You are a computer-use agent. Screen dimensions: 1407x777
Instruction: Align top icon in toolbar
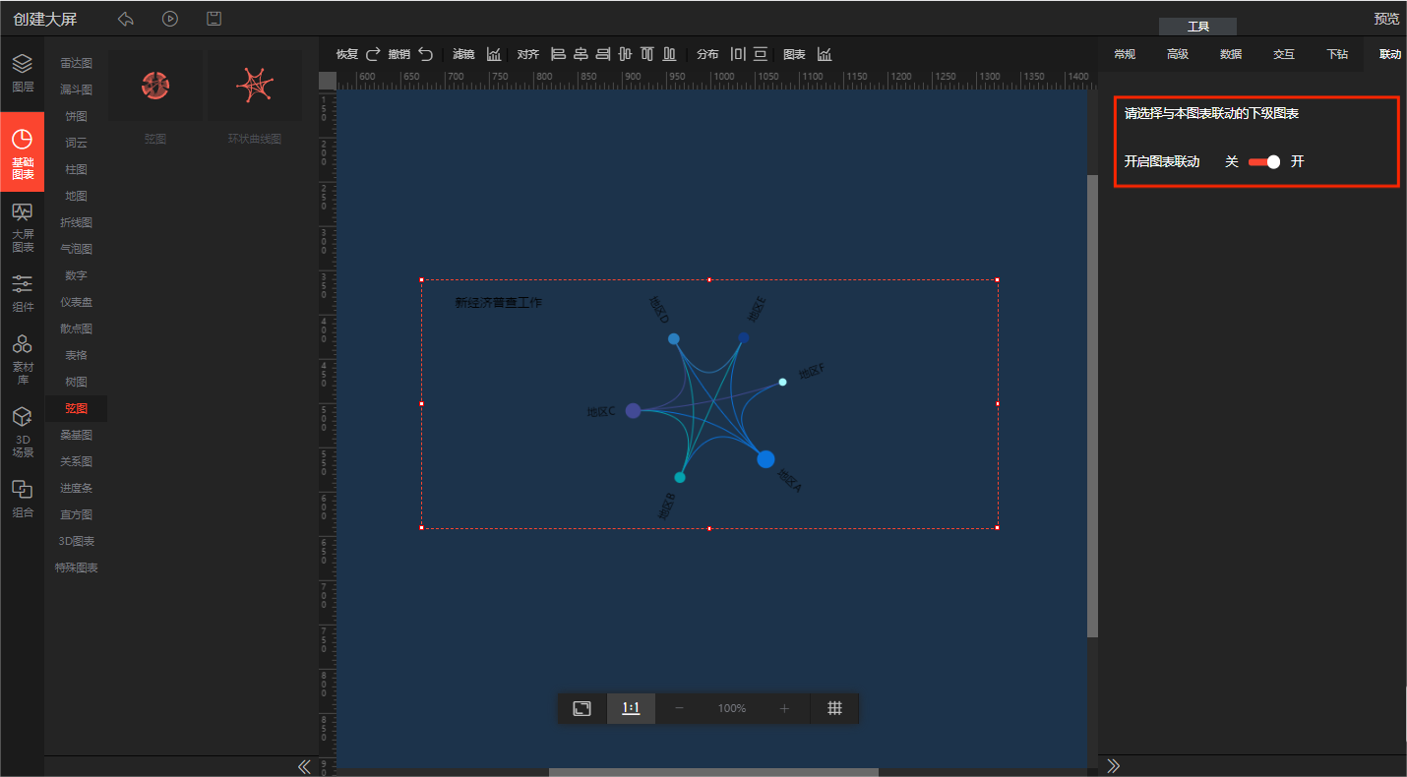[x=647, y=54]
